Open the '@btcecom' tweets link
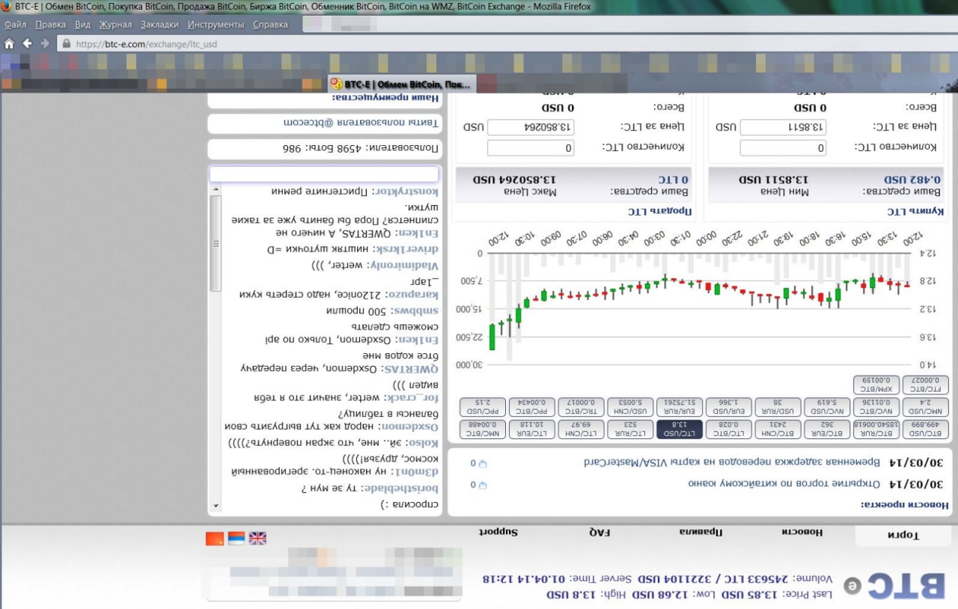Viewport: 958px width, 609px height. (x=361, y=122)
